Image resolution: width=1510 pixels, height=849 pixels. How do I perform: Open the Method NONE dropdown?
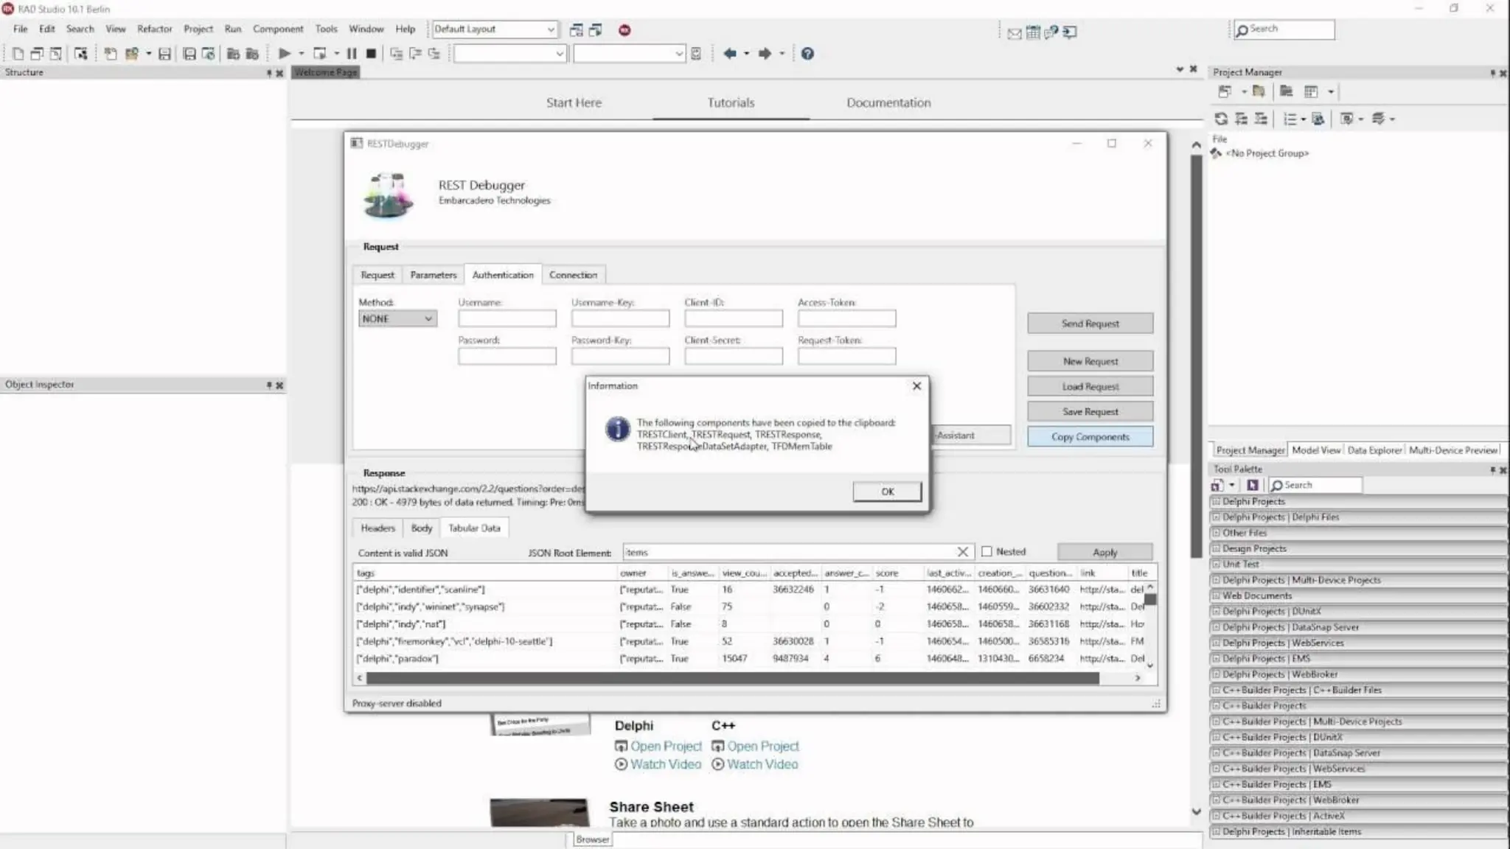pos(397,319)
